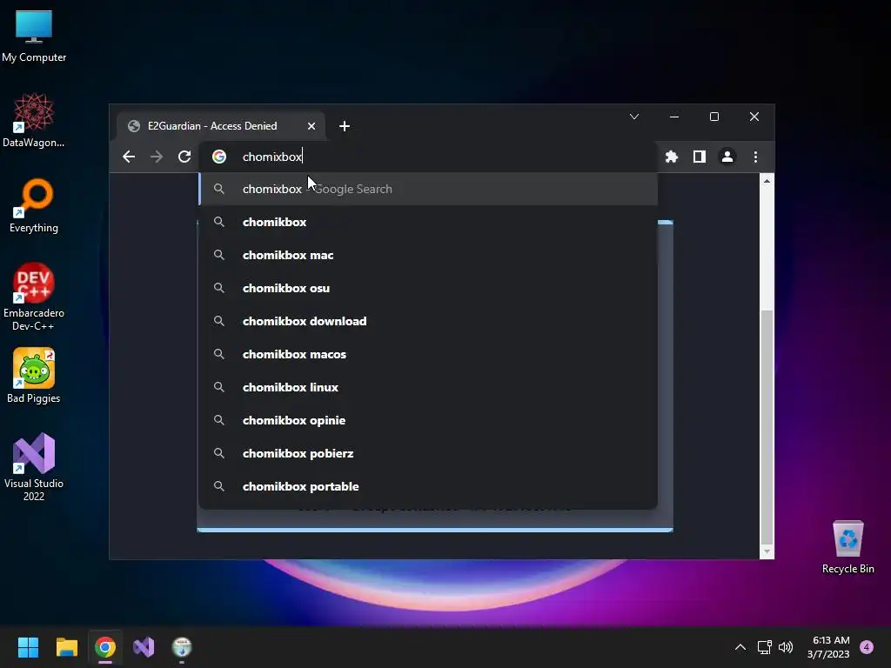Click the Visual Studio taskbar icon
The height and width of the screenshot is (668, 891).
point(144,647)
